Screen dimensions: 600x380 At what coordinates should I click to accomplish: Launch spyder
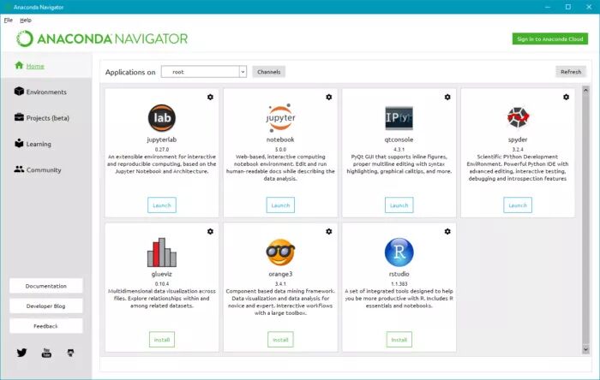(518, 205)
